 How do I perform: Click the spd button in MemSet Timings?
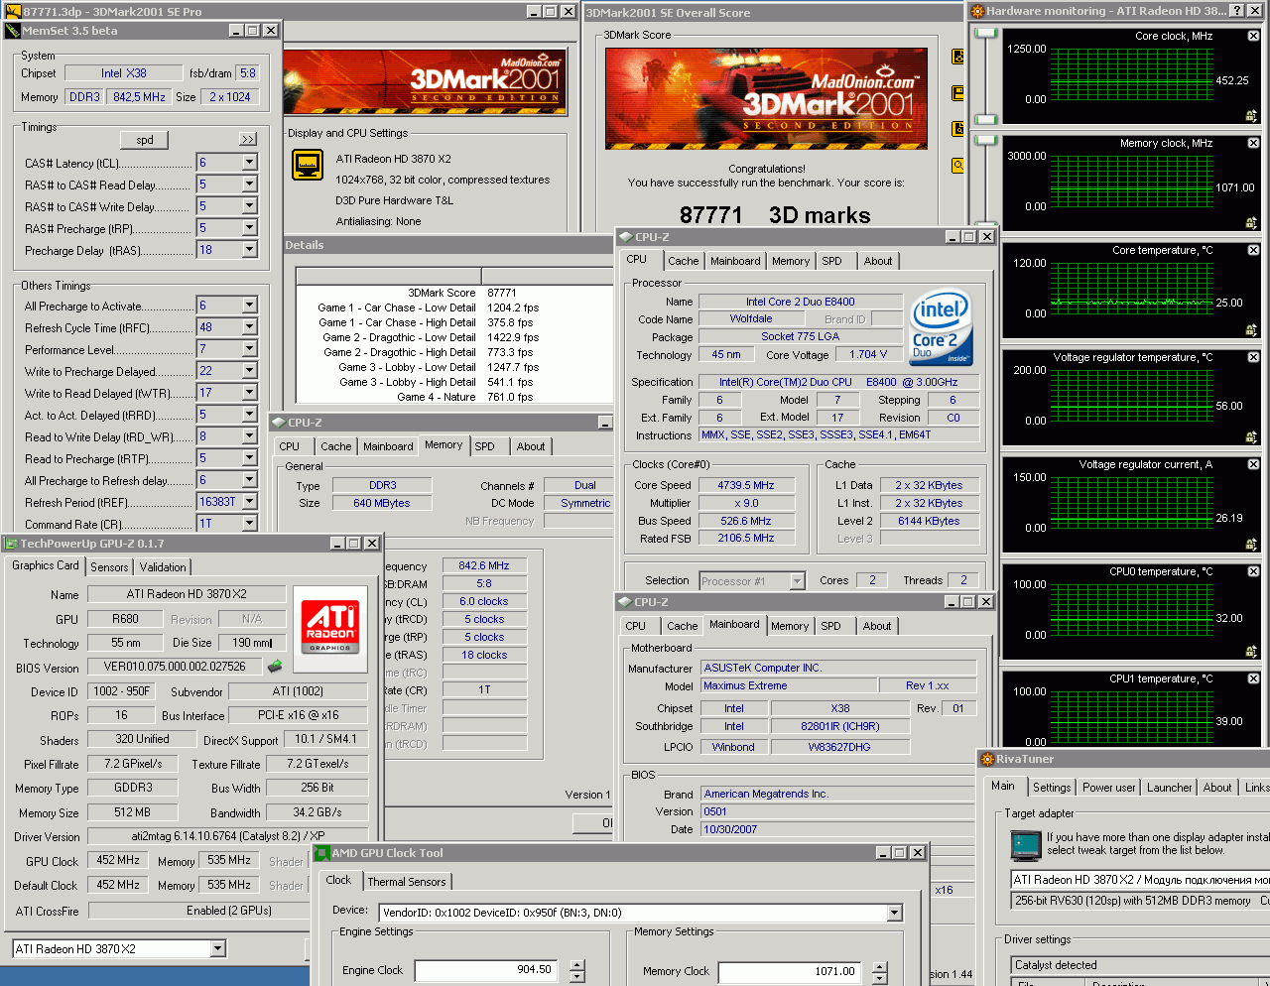click(x=145, y=140)
